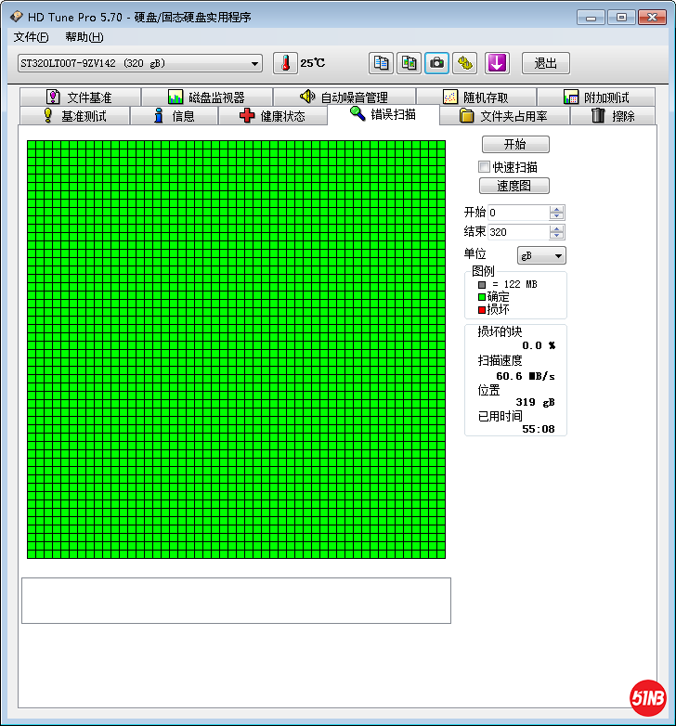Click the 退出 exit button
The height and width of the screenshot is (726, 676).
(545, 63)
